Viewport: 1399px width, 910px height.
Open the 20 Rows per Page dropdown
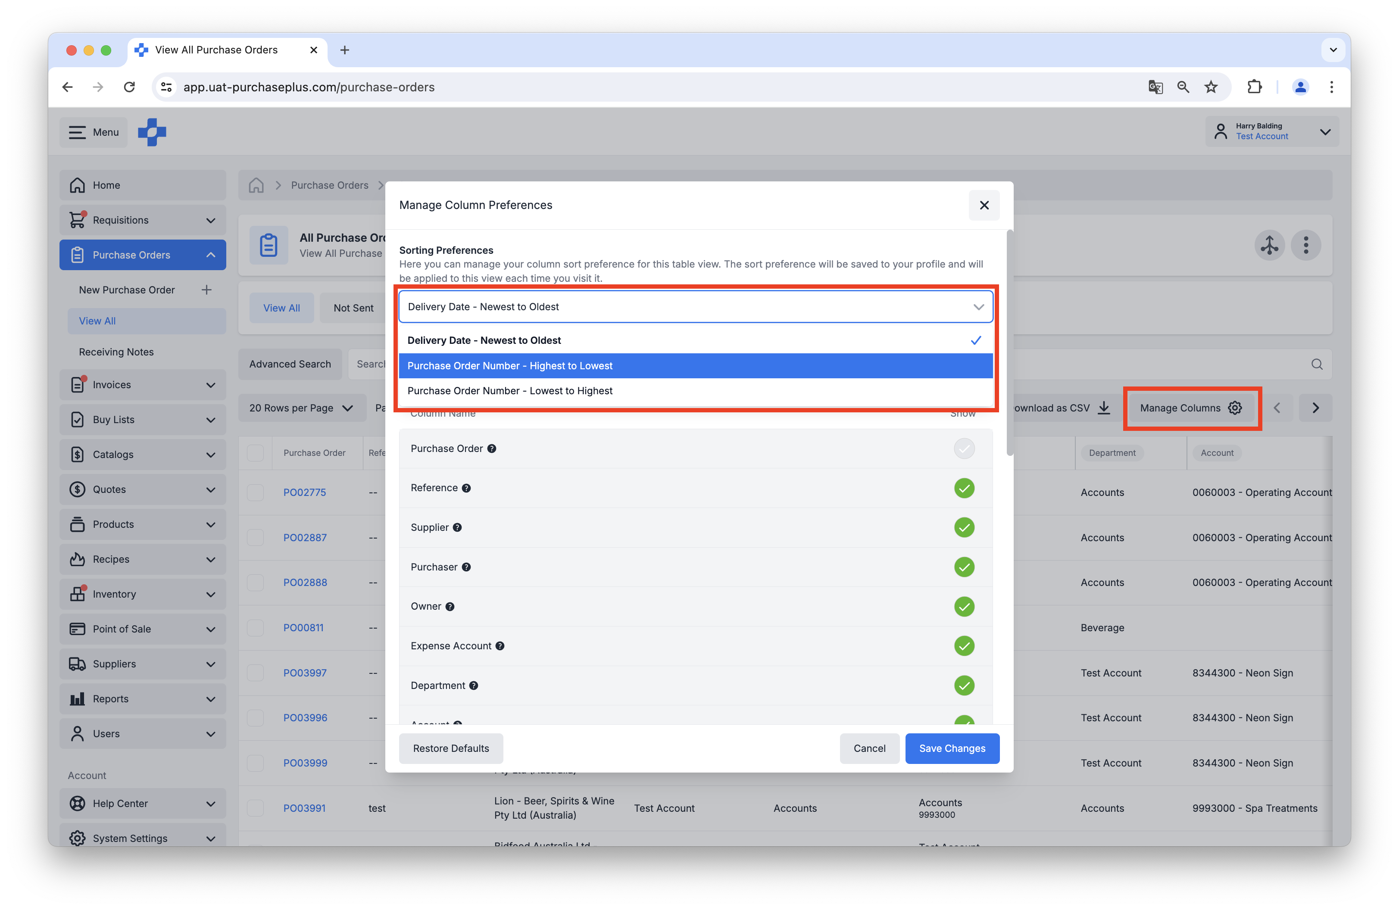302,408
